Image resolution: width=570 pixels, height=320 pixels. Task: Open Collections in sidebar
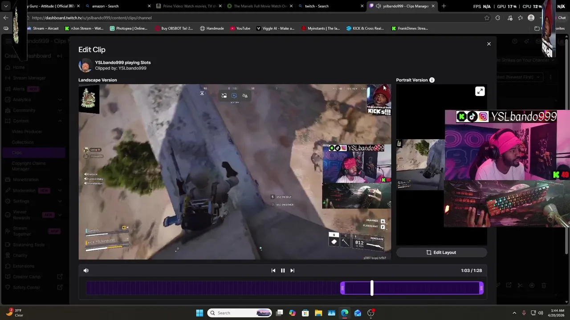tap(23, 142)
